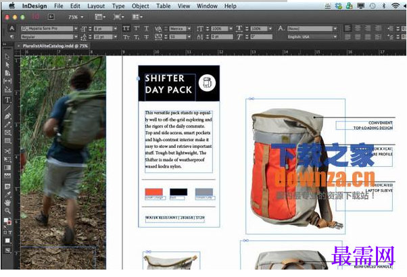
Task: Select the Type tool in the toolbox
Action: [7, 100]
